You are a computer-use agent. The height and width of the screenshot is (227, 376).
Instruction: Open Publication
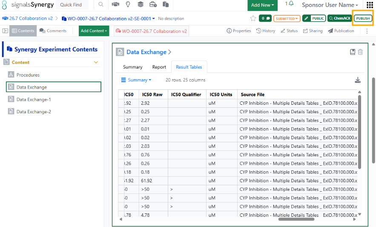pyautogui.click(x=341, y=31)
